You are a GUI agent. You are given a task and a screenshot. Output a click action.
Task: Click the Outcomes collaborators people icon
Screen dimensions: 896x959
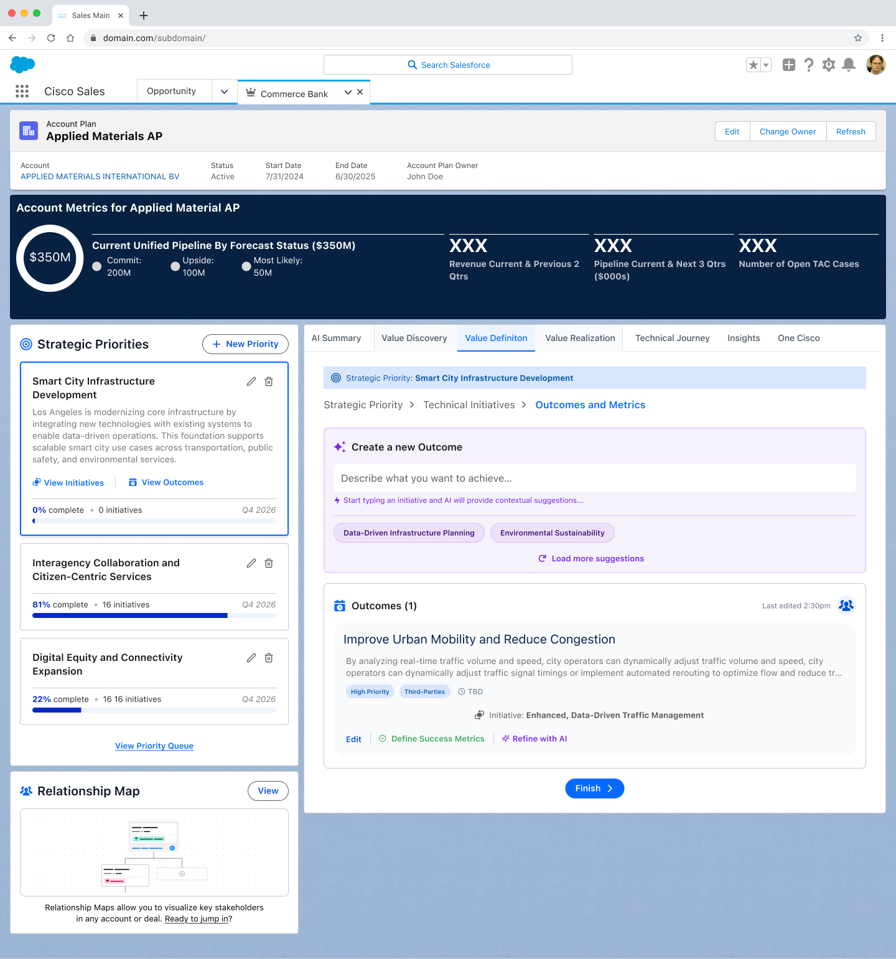846,606
